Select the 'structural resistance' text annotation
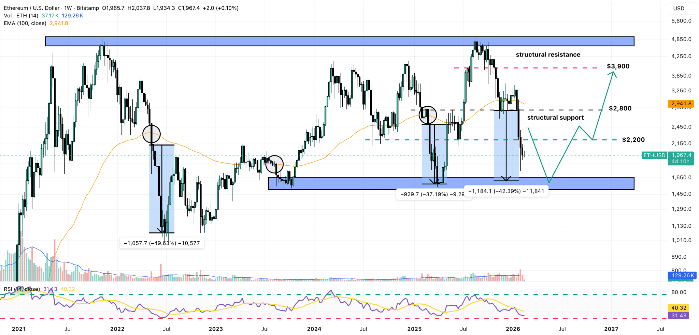The height and width of the screenshot is (335, 699). coord(548,55)
